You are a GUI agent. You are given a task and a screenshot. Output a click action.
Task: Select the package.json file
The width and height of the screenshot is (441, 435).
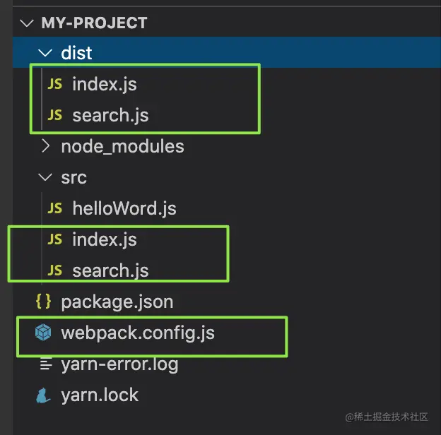[117, 302]
